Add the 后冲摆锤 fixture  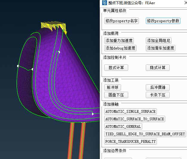[157, 87]
